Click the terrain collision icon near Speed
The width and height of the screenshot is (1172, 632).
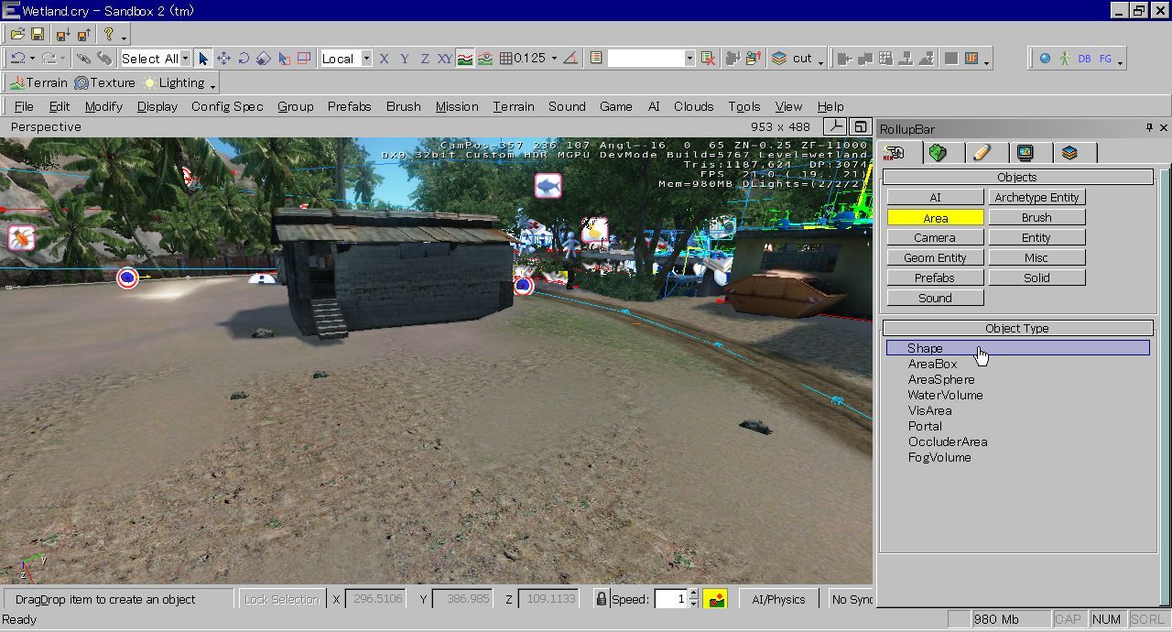(x=715, y=599)
